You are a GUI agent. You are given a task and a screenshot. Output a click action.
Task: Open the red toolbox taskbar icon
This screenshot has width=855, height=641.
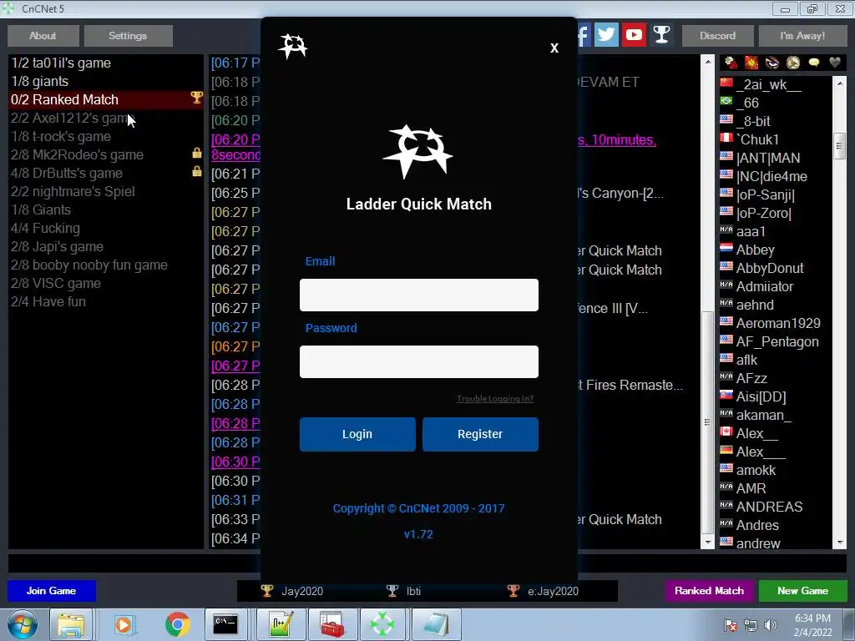click(x=331, y=624)
